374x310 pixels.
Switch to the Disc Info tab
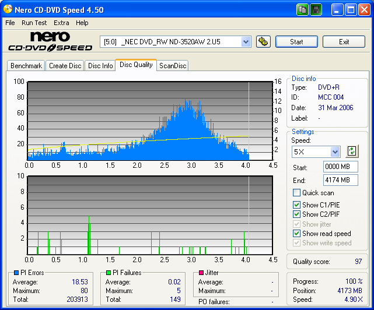click(x=100, y=66)
